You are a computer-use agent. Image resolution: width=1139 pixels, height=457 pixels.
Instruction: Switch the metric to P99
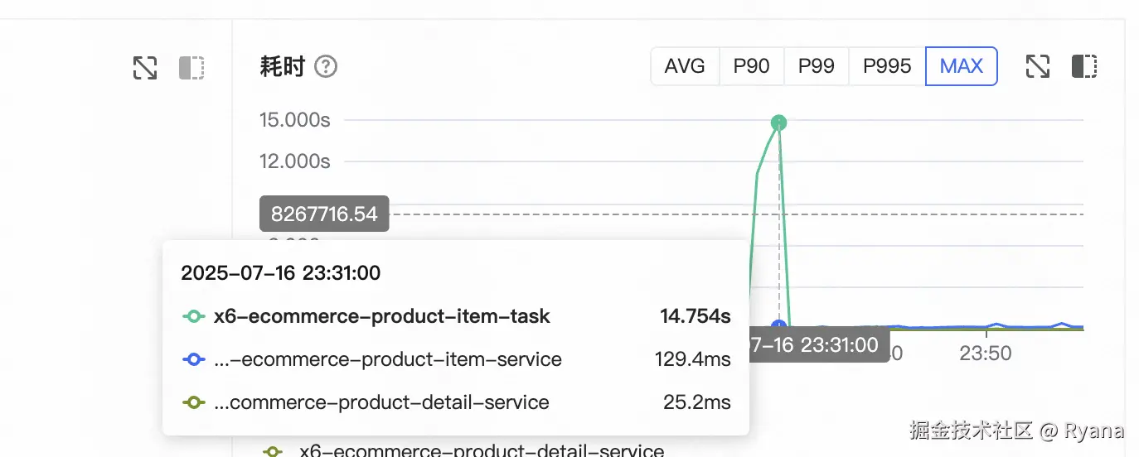point(817,66)
